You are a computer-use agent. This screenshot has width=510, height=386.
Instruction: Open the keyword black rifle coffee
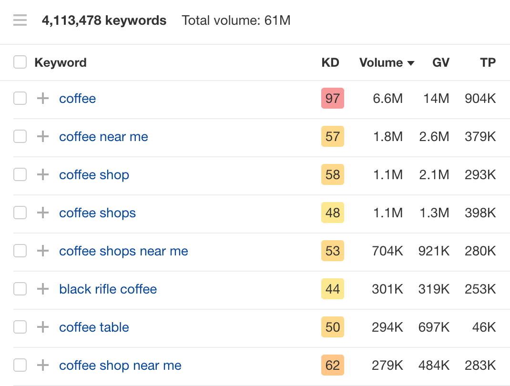click(108, 289)
